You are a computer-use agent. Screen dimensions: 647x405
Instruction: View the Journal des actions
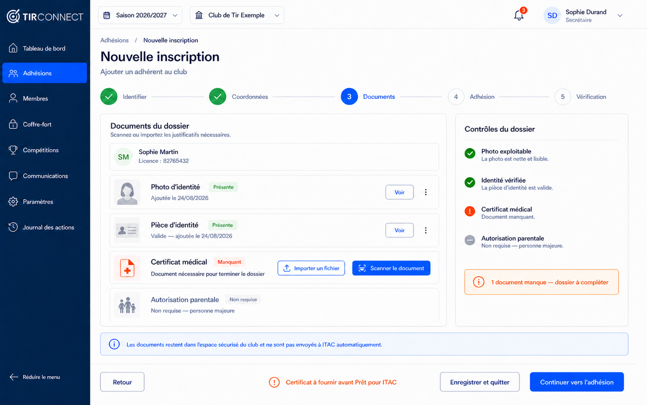[45, 227]
